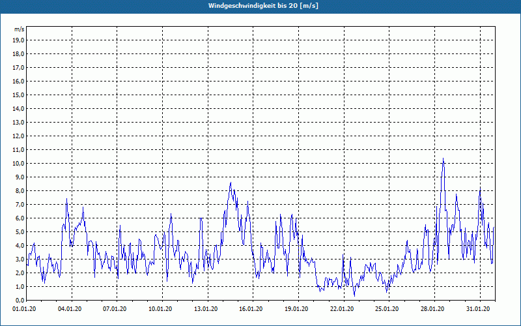Select the 15,0 y-axis label
Screen dimensions: 521x326
click(x=18, y=95)
